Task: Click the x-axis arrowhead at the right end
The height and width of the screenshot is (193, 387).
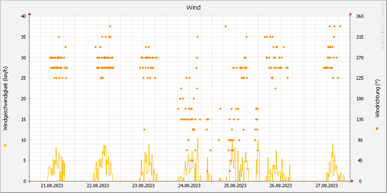Action: (x=352, y=181)
